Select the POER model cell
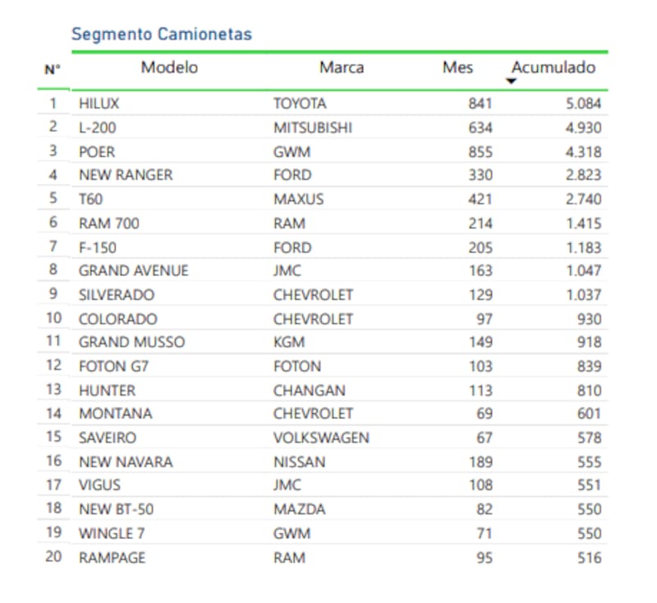Image resolution: width=657 pixels, height=603 pixels. click(x=97, y=152)
